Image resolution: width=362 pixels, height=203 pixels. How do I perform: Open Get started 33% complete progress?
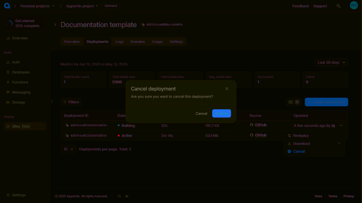(x=25, y=23)
